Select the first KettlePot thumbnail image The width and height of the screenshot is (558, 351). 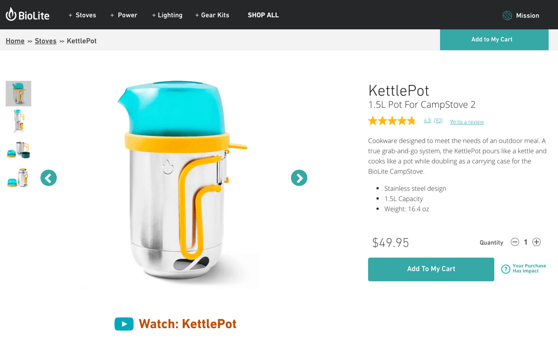click(x=18, y=93)
